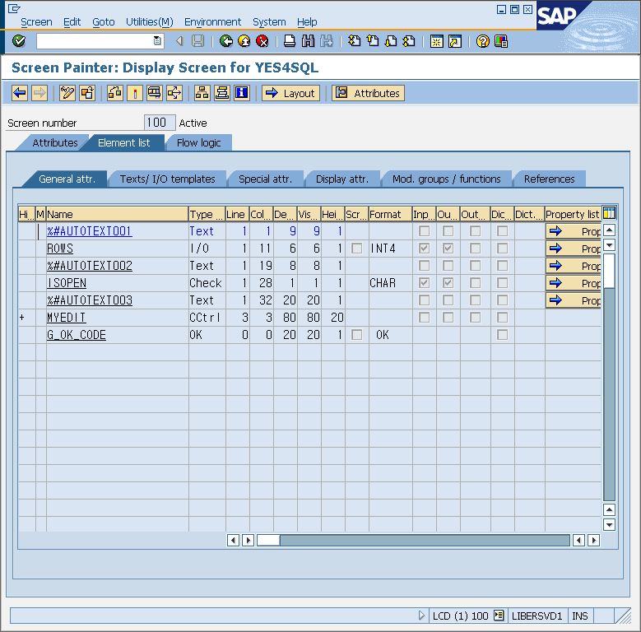The image size is (641, 632).
Task: Toggle Input checkbox in ROWS row
Action: (424, 249)
